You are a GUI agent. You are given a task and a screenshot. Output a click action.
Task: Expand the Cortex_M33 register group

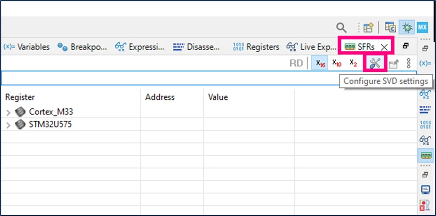[x=8, y=112]
